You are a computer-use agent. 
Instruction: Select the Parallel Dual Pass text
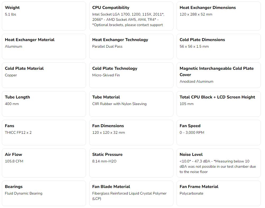coord(107,46)
